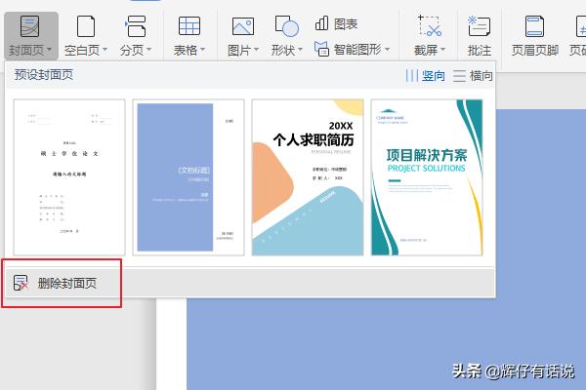
Task: Switch cover orientation to 横向
Action: pyautogui.click(x=473, y=75)
